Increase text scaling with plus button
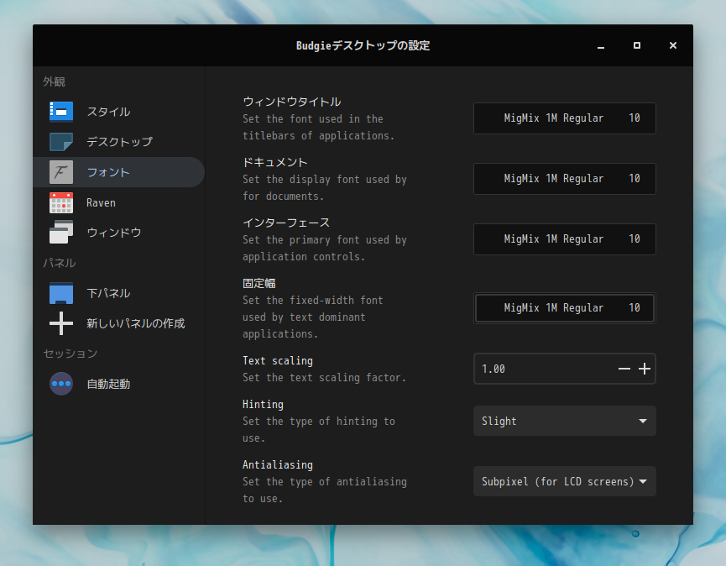This screenshot has height=566, width=726. tap(645, 369)
